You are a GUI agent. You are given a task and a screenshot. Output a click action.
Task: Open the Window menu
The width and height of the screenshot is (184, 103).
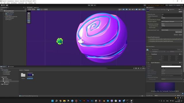(30, 3)
